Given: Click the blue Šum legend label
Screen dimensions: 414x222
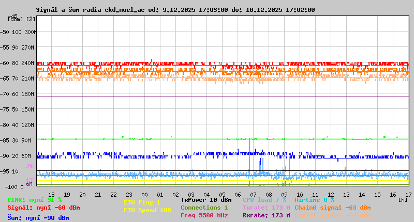Looking at the screenshot, I should pos(38,218).
